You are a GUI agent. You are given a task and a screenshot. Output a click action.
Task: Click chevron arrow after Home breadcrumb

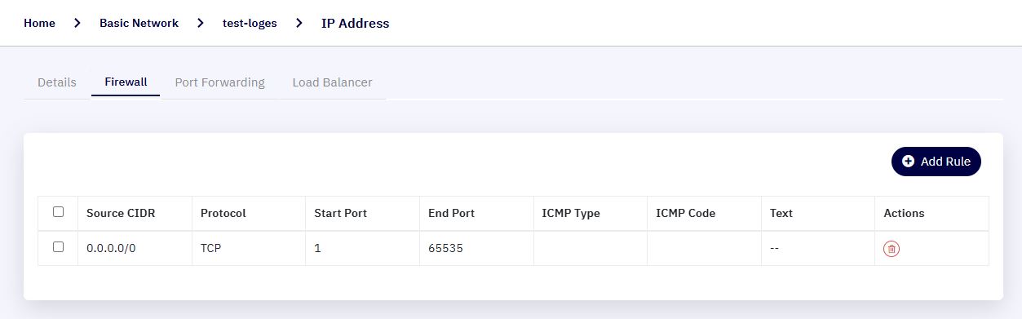click(77, 23)
